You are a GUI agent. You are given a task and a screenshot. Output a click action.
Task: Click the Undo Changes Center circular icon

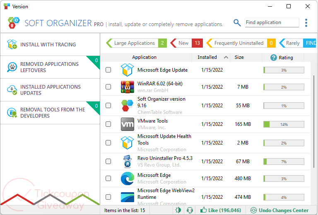[x=253, y=210]
